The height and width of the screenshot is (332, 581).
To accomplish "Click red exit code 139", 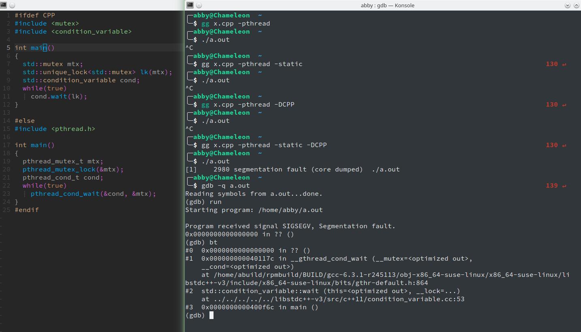I will (x=552, y=186).
